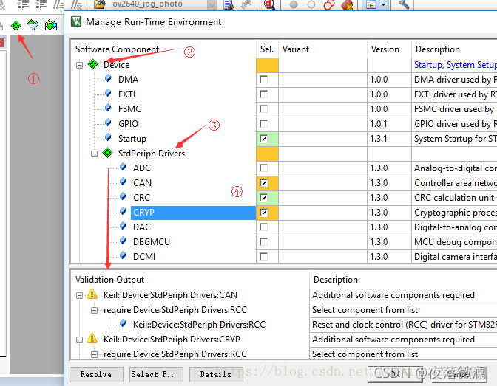Click the orange Sel. cell of StdPeriph Drivers

pyautogui.click(x=267, y=154)
